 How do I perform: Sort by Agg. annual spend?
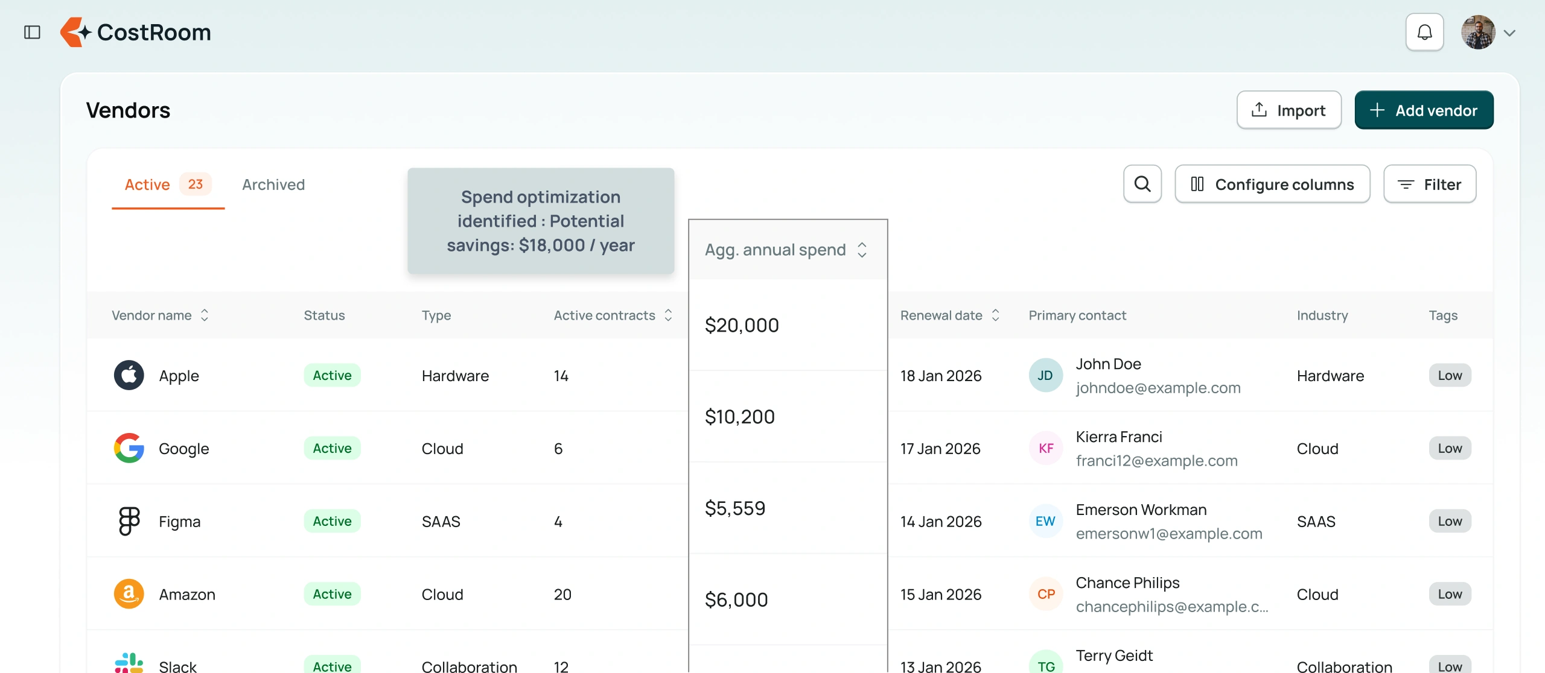point(862,250)
